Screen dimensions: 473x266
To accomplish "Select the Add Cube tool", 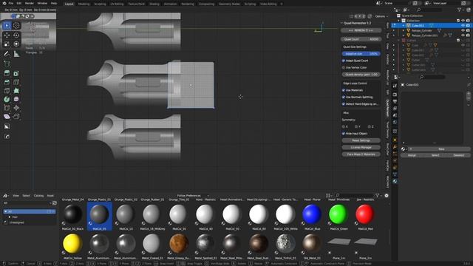I will pyautogui.click(x=7, y=64).
